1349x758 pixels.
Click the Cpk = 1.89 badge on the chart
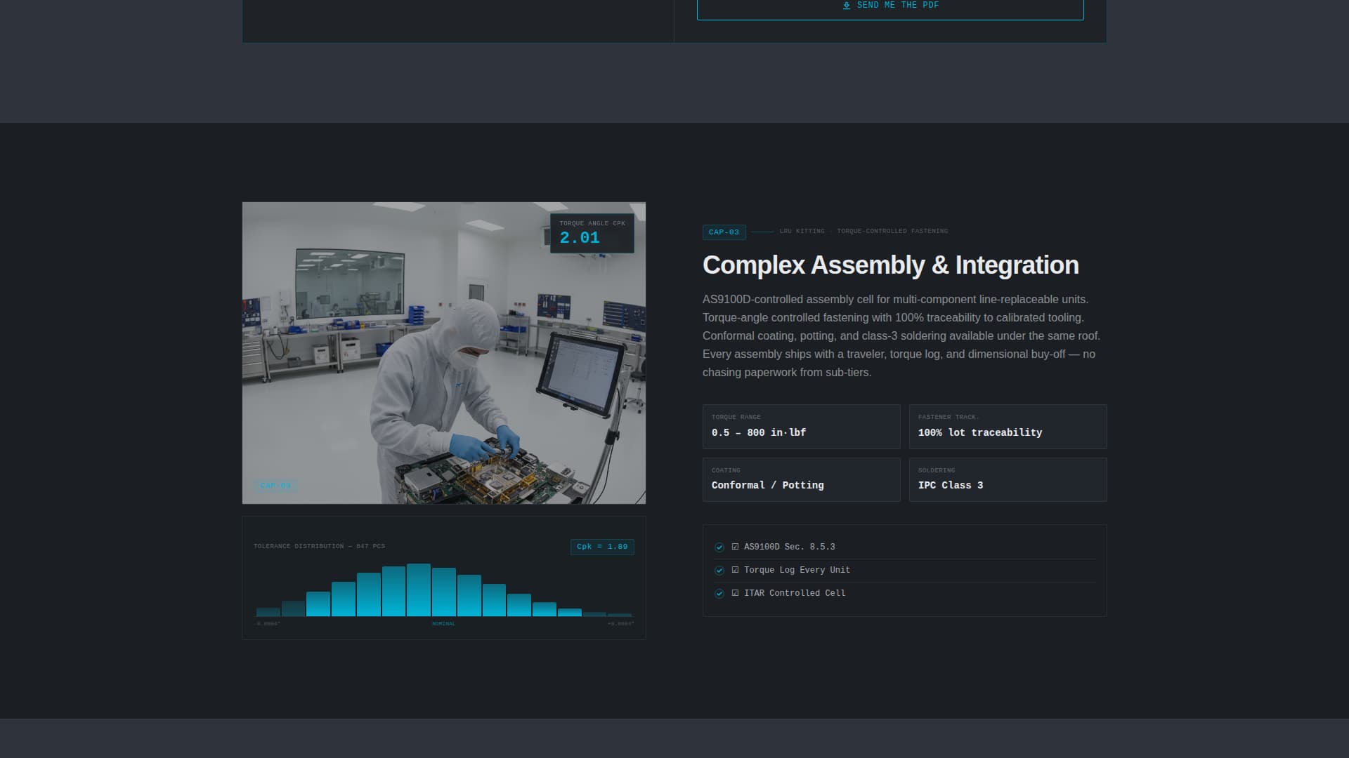602,547
